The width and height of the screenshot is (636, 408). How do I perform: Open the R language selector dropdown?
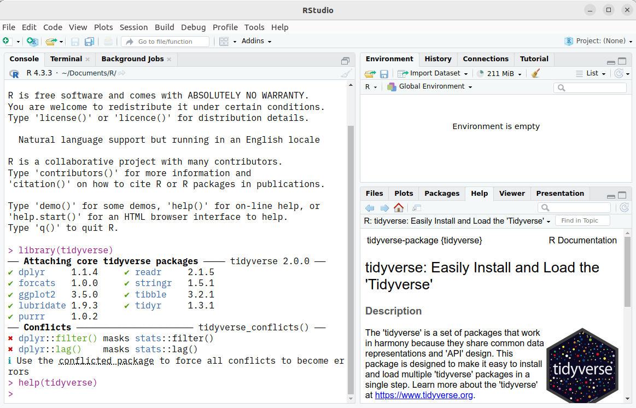(x=371, y=87)
